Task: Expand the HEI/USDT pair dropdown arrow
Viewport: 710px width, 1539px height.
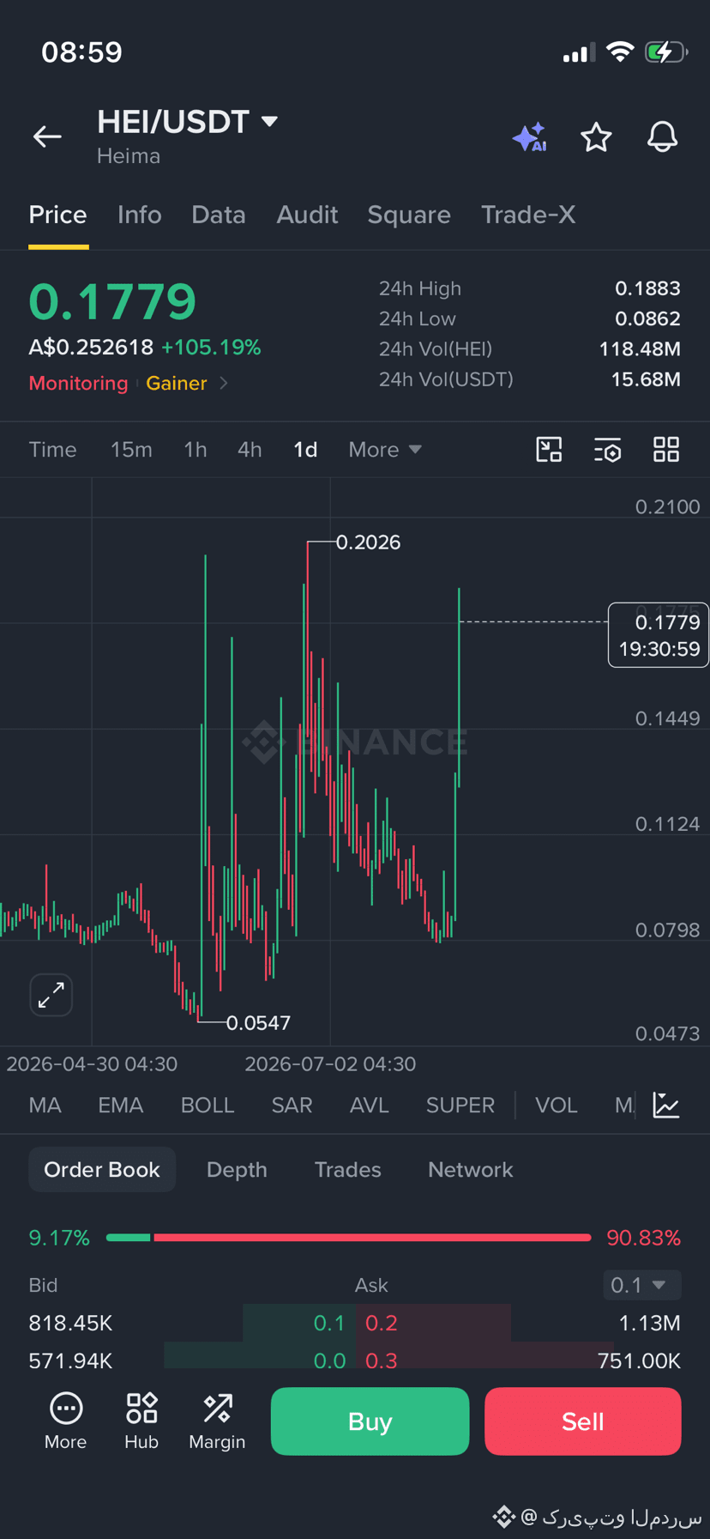Action: 269,122
